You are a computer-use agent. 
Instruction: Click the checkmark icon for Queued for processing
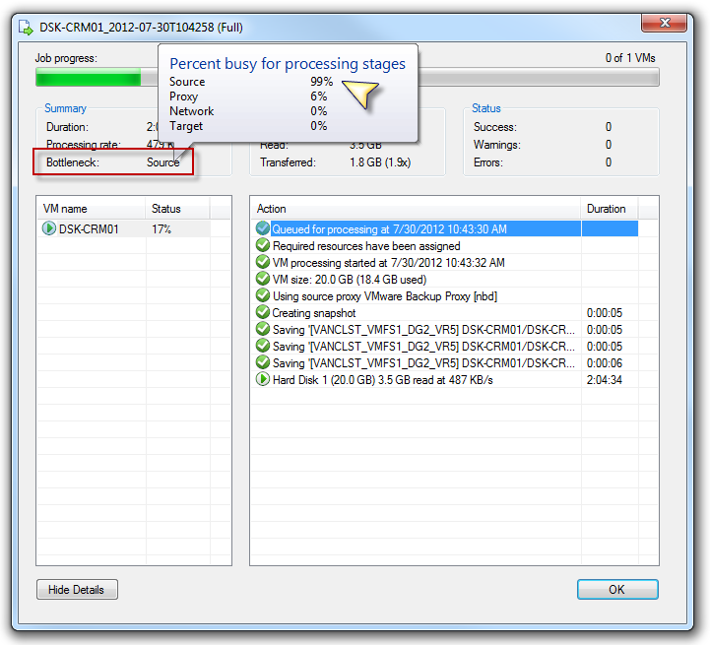coord(263,229)
